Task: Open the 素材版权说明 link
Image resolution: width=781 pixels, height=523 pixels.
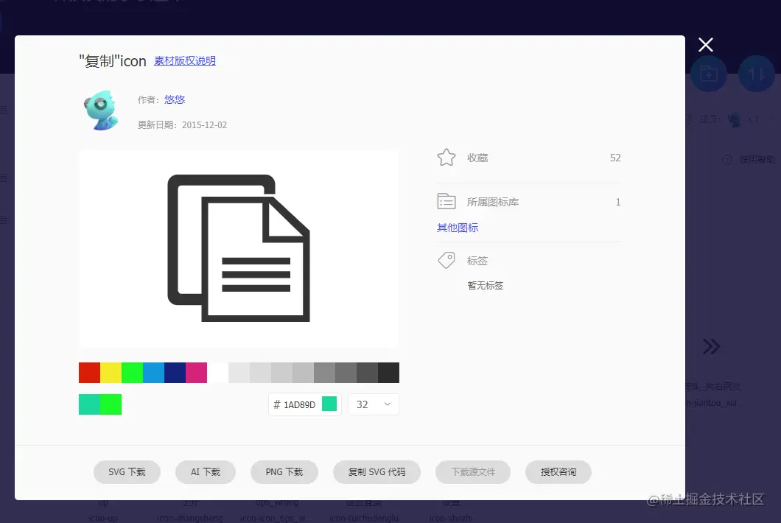Action: (x=185, y=60)
